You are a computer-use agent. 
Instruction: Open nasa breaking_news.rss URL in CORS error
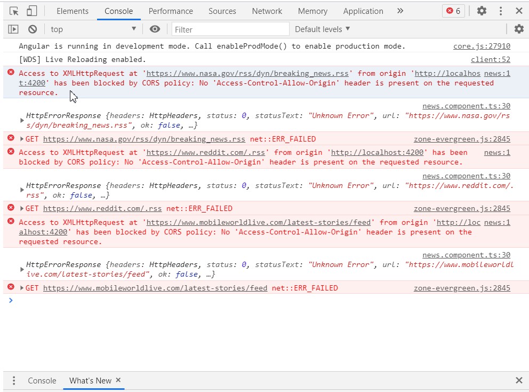[247, 73]
